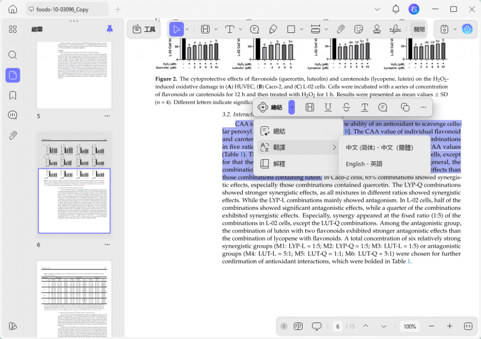Go to the Home icon
The height and width of the screenshot is (339, 481).
[13, 9]
